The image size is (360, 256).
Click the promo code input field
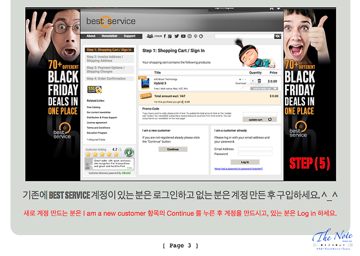[x=259, y=114]
